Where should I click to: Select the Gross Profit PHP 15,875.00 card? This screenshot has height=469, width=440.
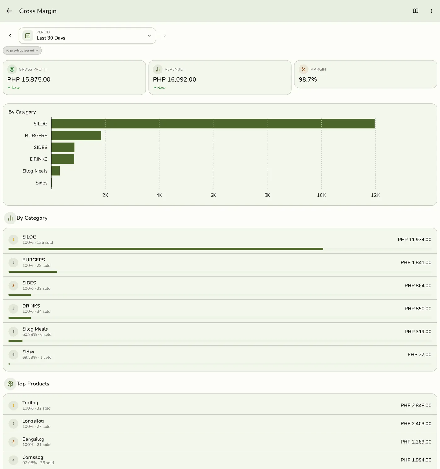[74, 78]
